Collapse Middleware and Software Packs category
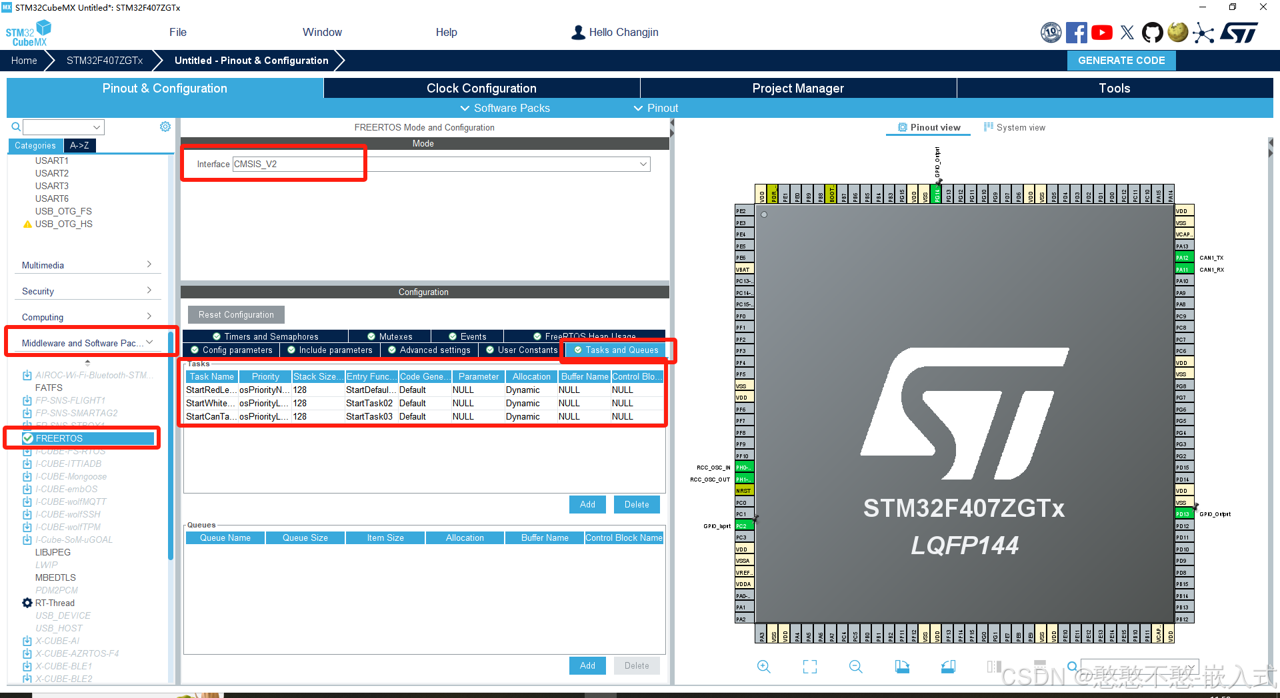1280x698 pixels. pos(87,343)
